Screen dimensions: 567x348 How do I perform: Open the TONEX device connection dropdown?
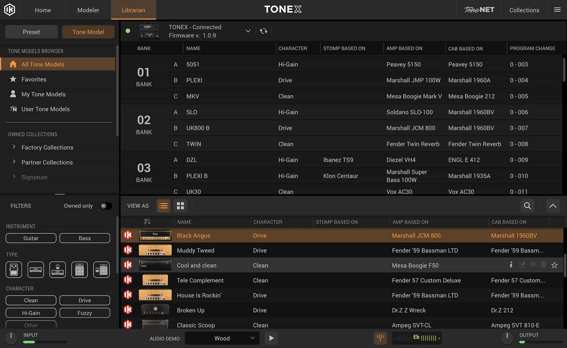248,31
